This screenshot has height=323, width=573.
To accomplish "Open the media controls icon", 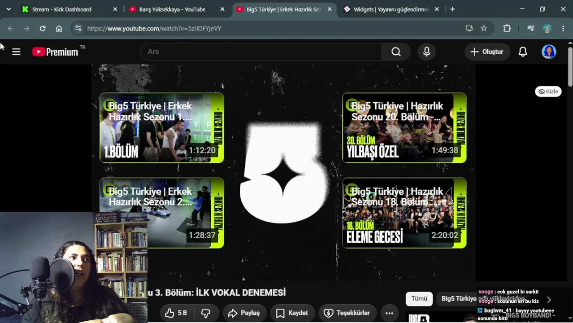I will [x=531, y=28].
